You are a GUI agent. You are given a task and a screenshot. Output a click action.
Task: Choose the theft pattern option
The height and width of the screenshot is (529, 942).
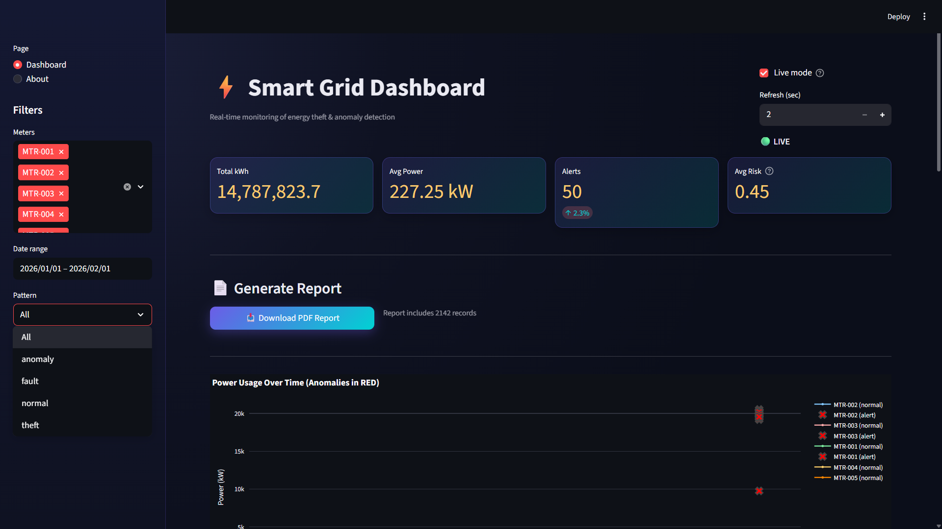30,425
